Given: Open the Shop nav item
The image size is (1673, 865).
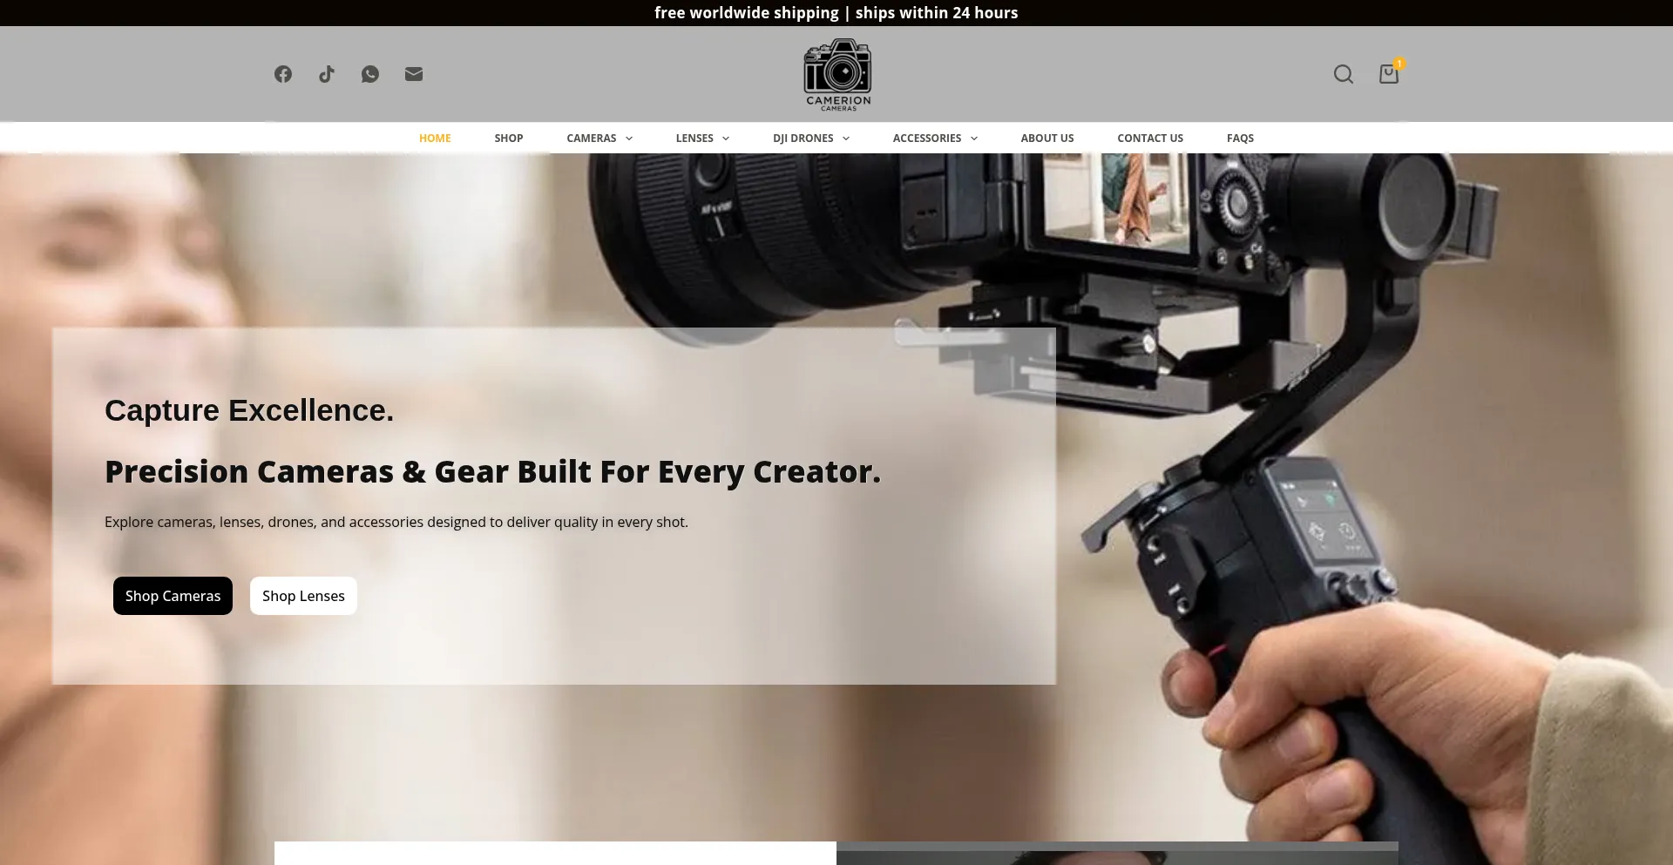Looking at the screenshot, I should (x=509, y=139).
